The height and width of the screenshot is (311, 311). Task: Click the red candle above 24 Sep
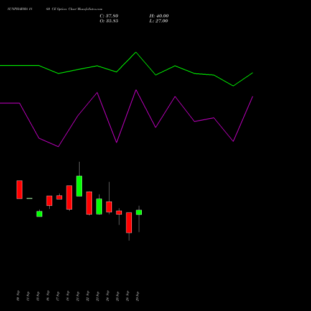tap(109, 207)
